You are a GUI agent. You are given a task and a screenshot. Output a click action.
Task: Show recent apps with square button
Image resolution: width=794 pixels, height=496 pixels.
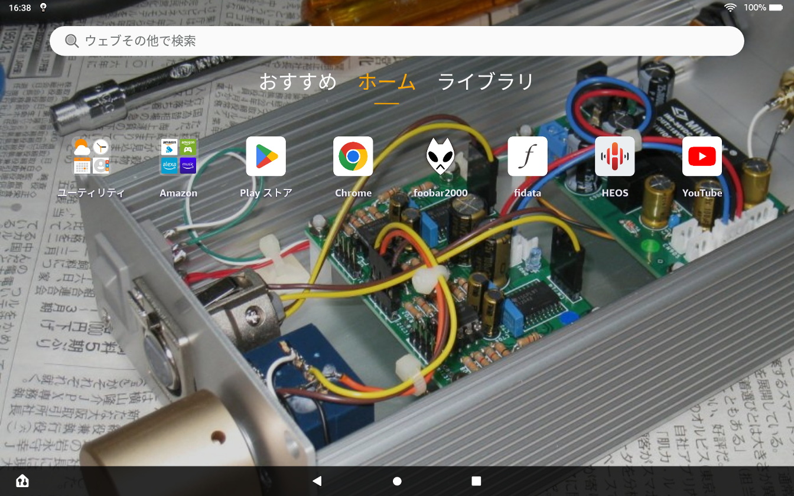point(476,481)
